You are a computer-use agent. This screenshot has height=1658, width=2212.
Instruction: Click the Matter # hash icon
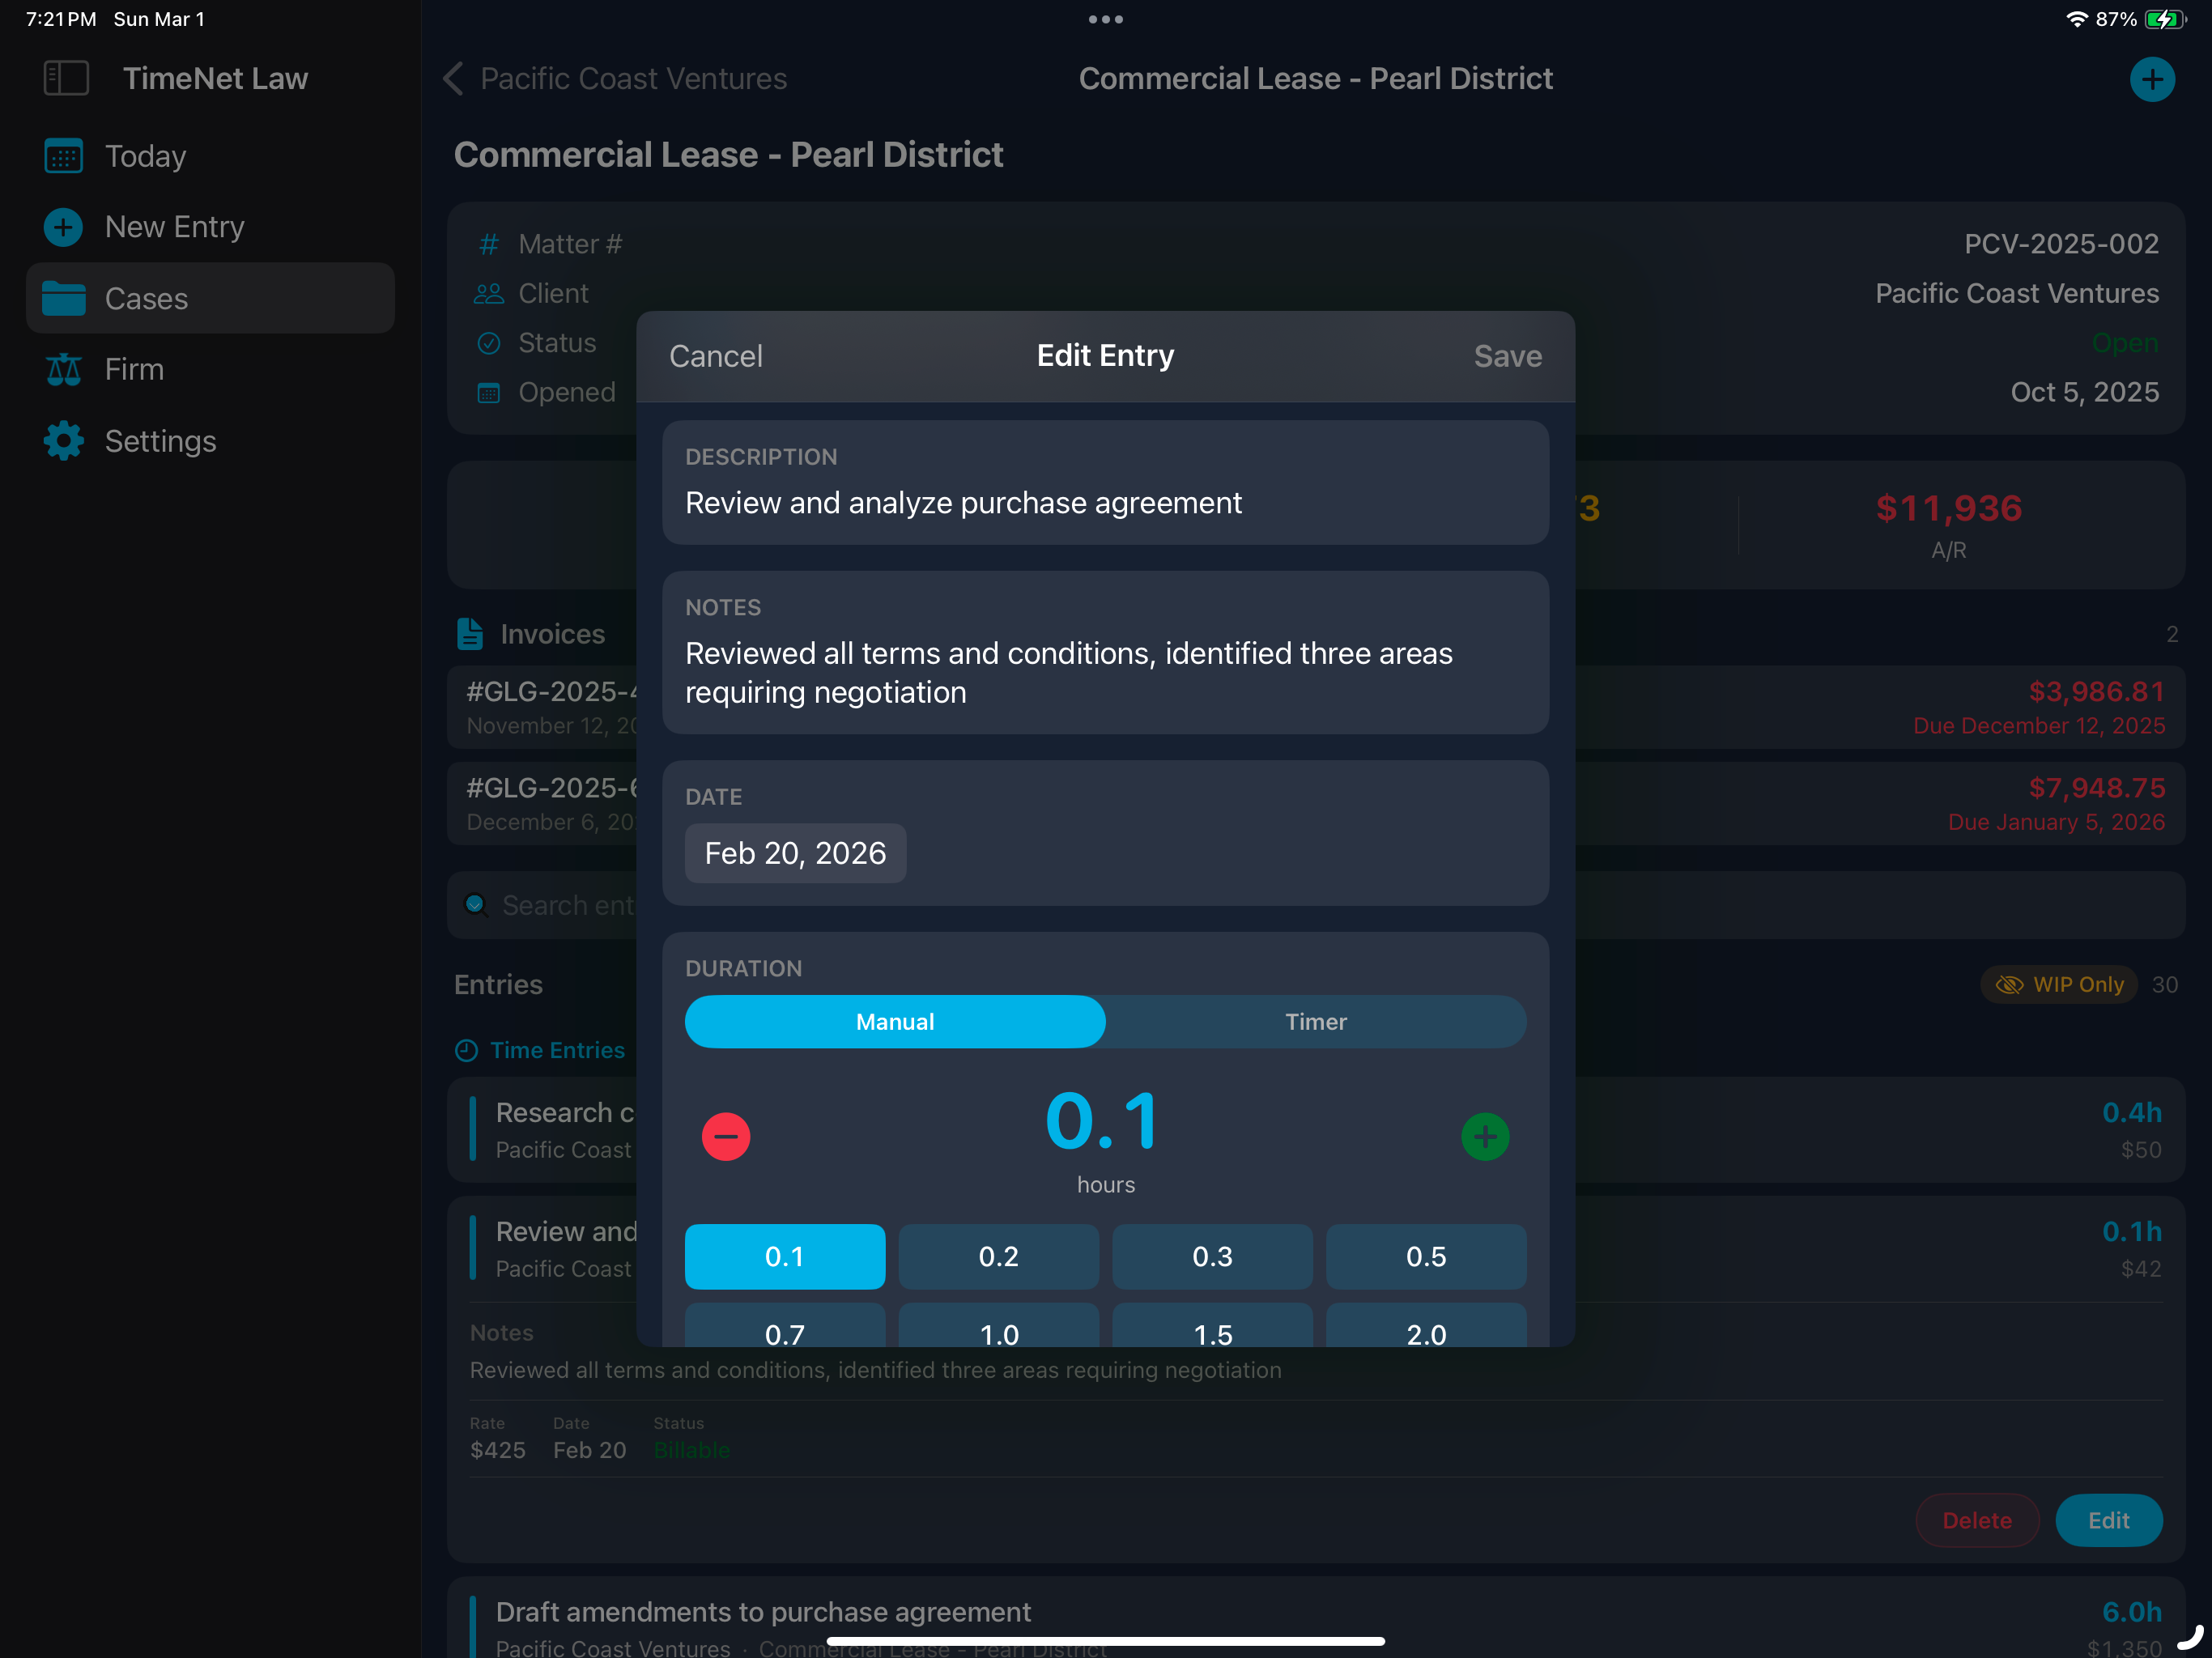pos(489,244)
